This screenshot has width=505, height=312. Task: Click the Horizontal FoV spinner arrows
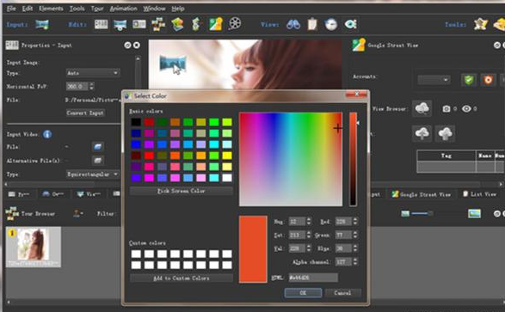(x=92, y=86)
